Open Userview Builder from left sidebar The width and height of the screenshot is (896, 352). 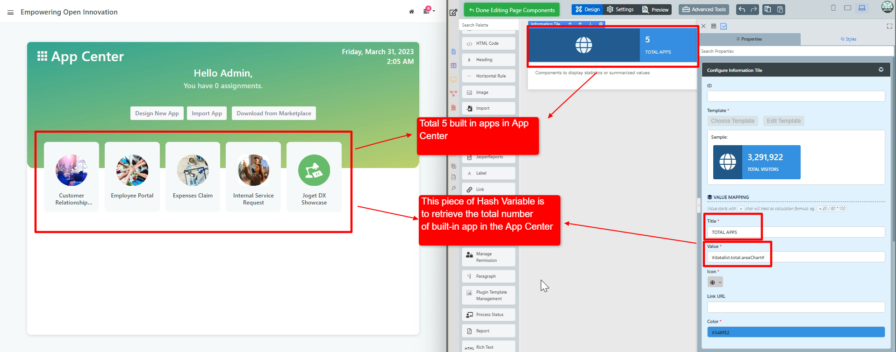coord(453,80)
